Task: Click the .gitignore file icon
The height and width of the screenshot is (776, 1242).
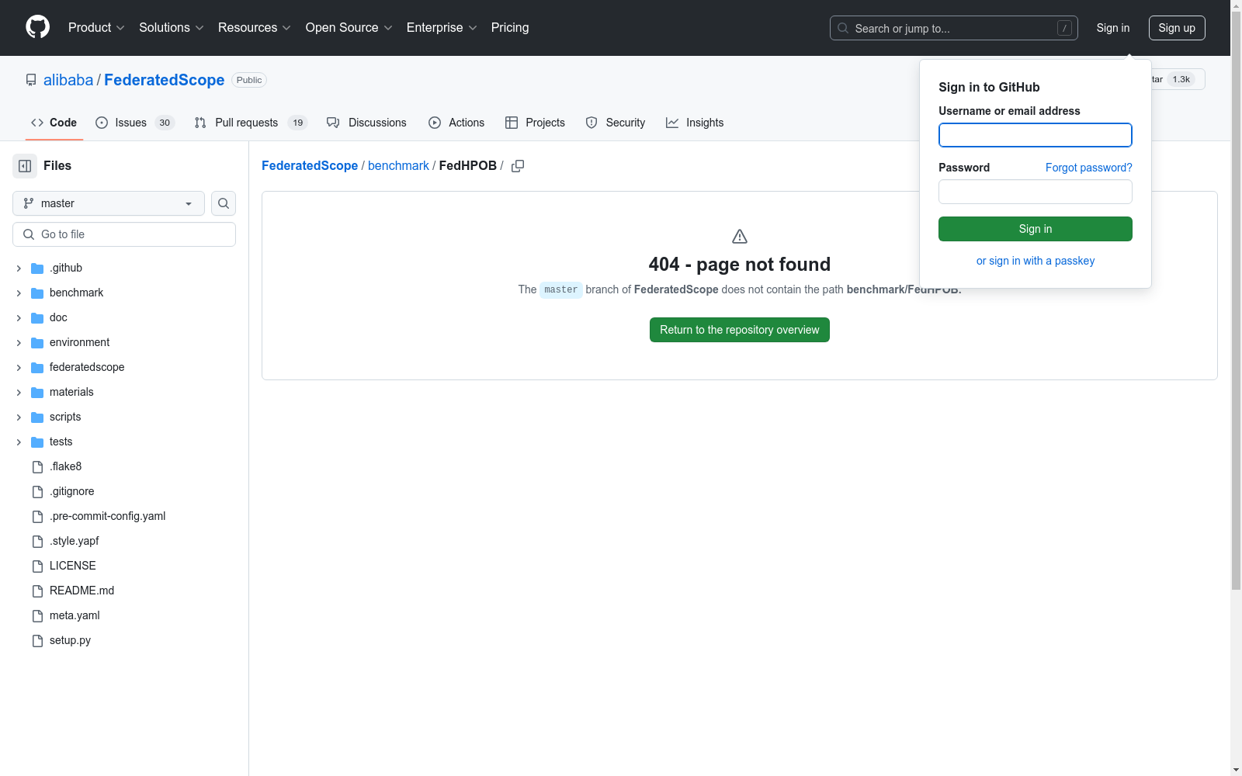Action: [37, 492]
